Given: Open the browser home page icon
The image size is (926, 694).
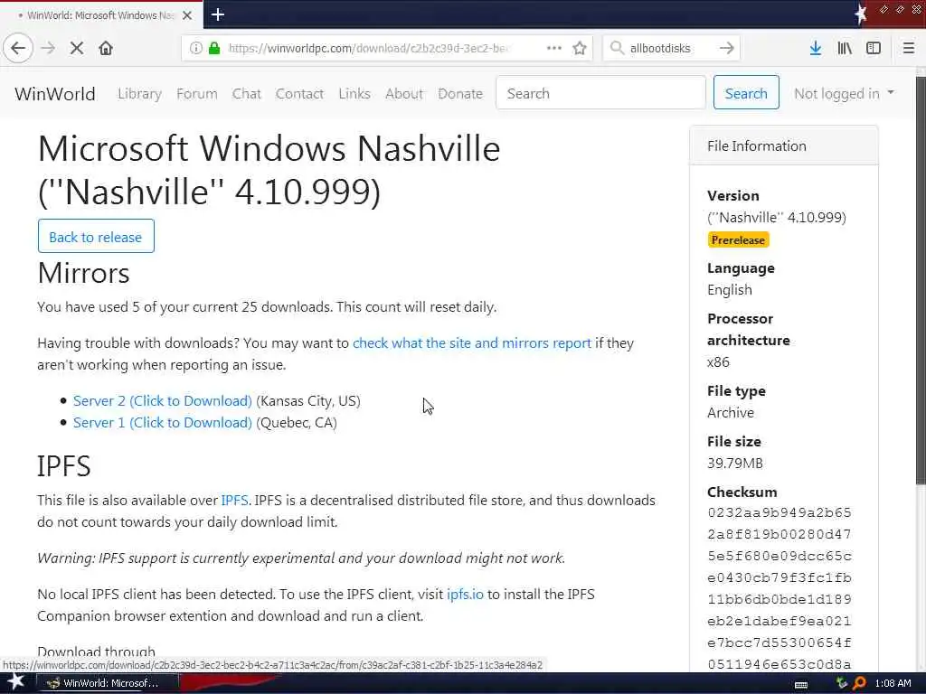Looking at the screenshot, I should pyautogui.click(x=106, y=48).
